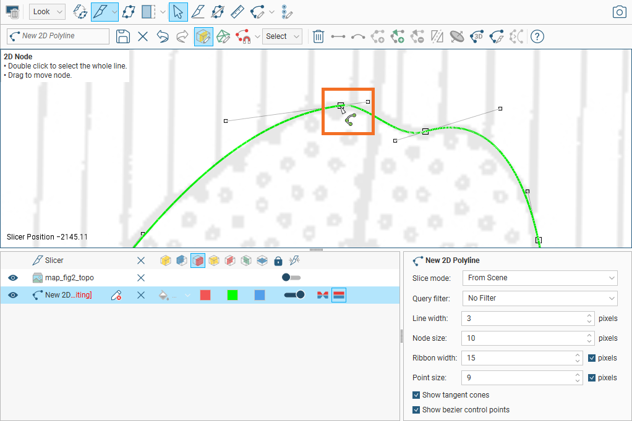Click the Line width input field

pos(523,319)
